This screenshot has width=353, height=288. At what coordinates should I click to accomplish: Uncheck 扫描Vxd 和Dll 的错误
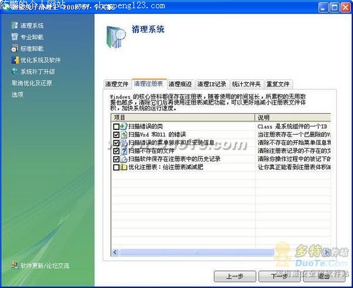pyautogui.click(x=115, y=135)
